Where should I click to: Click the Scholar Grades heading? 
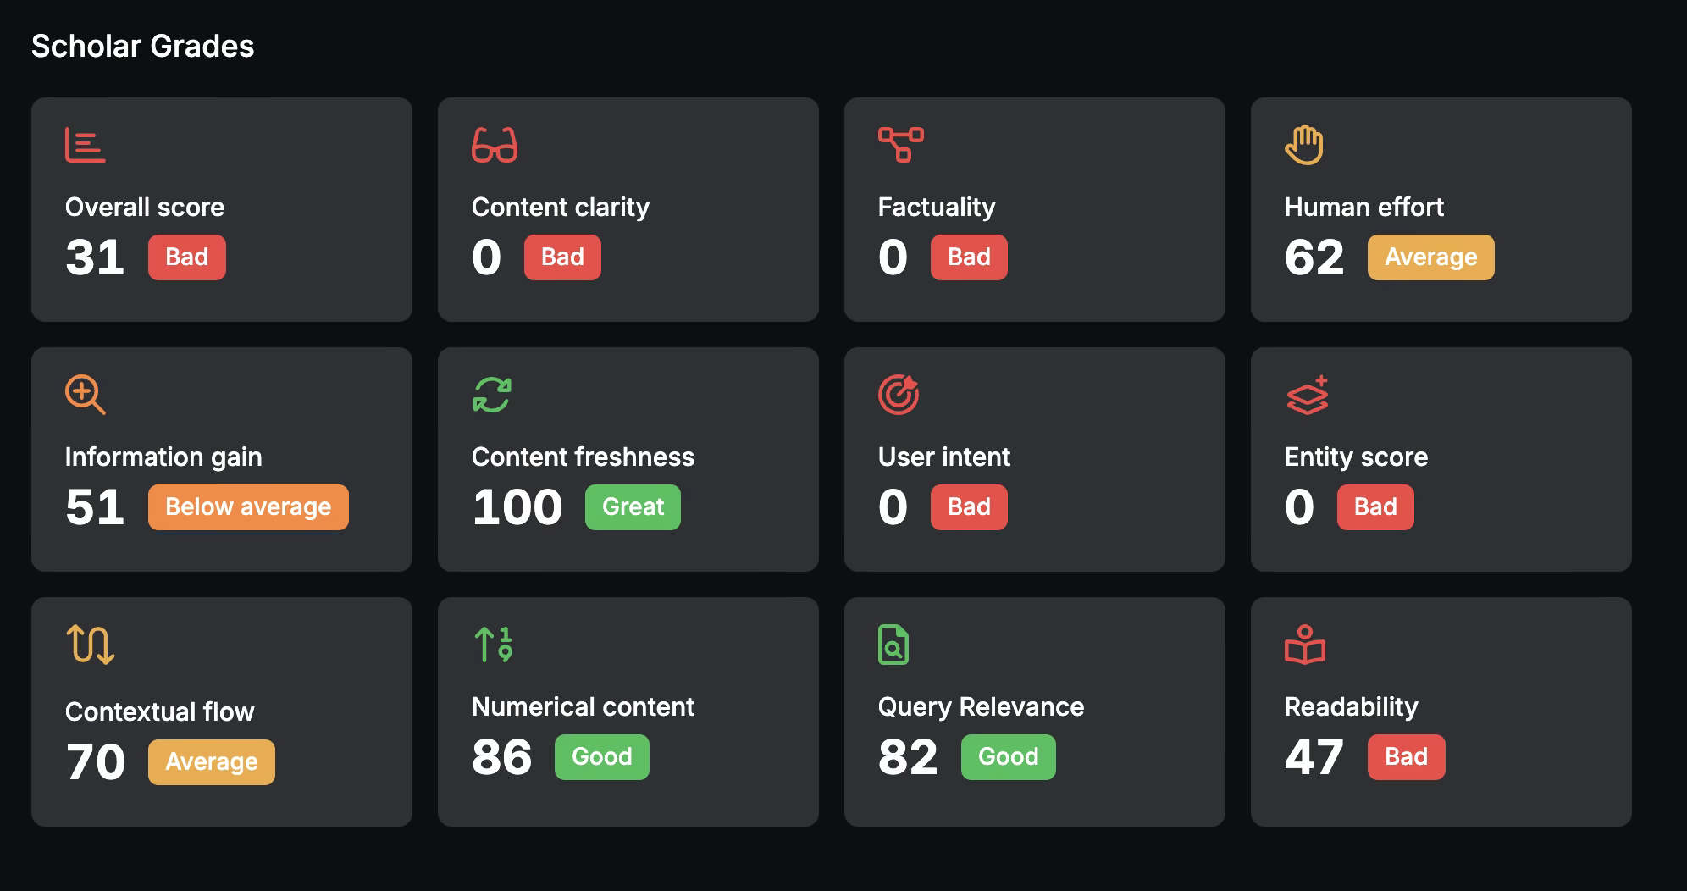(143, 47)
